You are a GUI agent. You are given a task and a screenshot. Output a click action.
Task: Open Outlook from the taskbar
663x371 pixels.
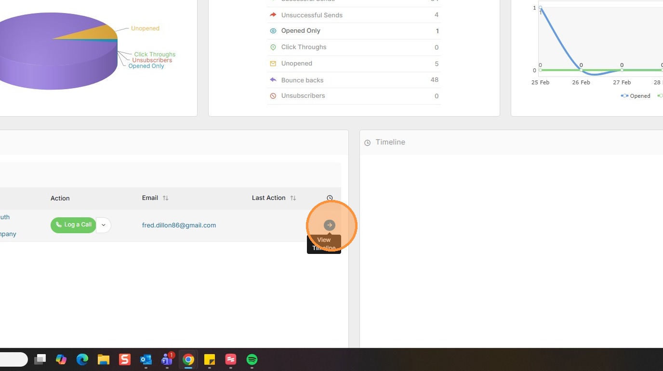click(146, 359)
